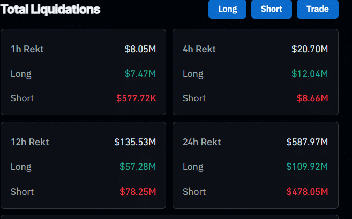Viewport: 352px width, 219px height.
Task: Click the 4h Rekt label
Action: click(x=199, y=49)
